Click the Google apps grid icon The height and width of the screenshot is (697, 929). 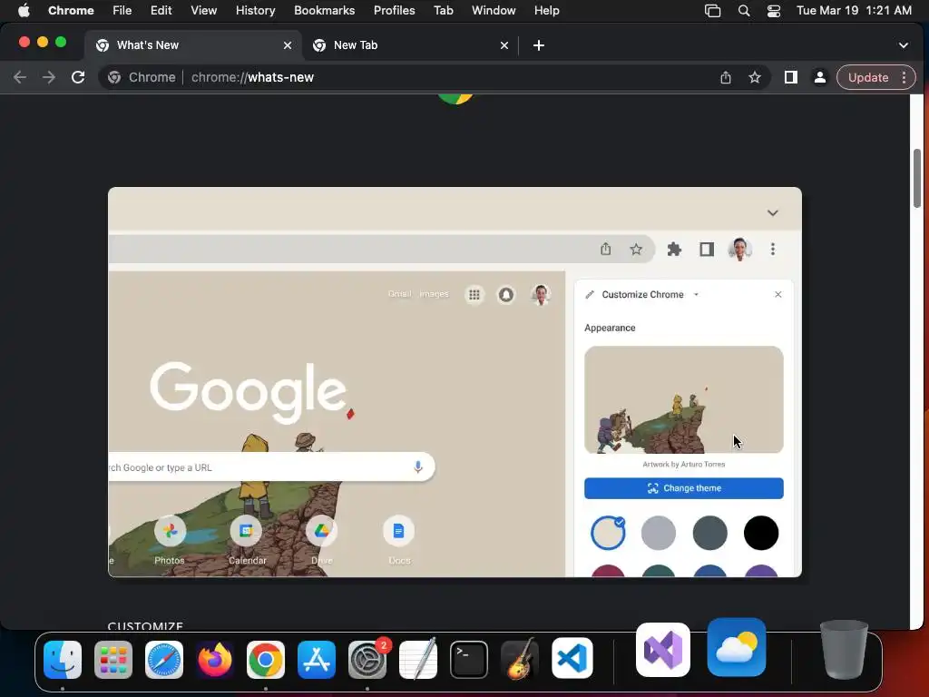474,295
